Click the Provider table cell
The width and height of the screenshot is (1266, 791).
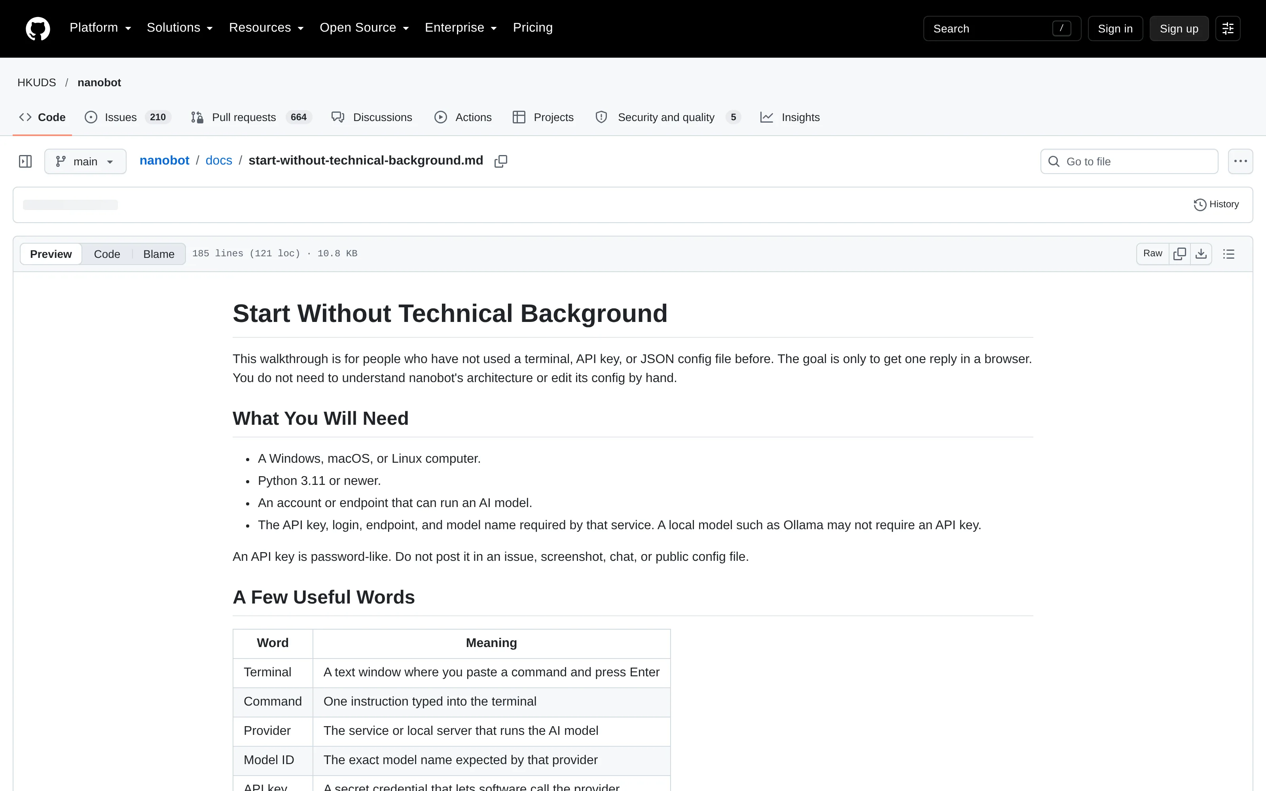pyautogui.click(x=273, y=731)
